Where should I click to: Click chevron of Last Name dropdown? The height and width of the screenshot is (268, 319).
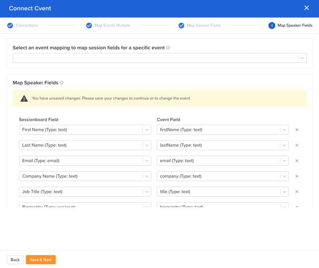pos(147,145)
